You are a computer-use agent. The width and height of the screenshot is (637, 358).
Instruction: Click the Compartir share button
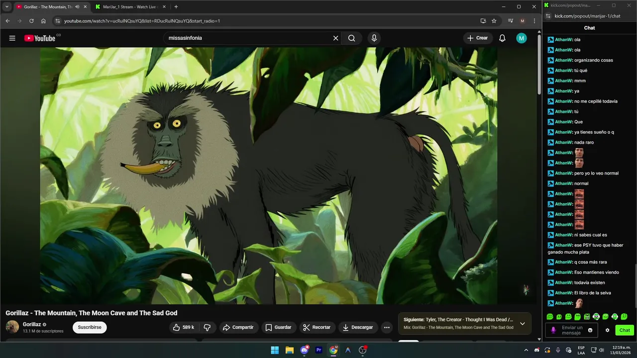click(x=238, y=327)
